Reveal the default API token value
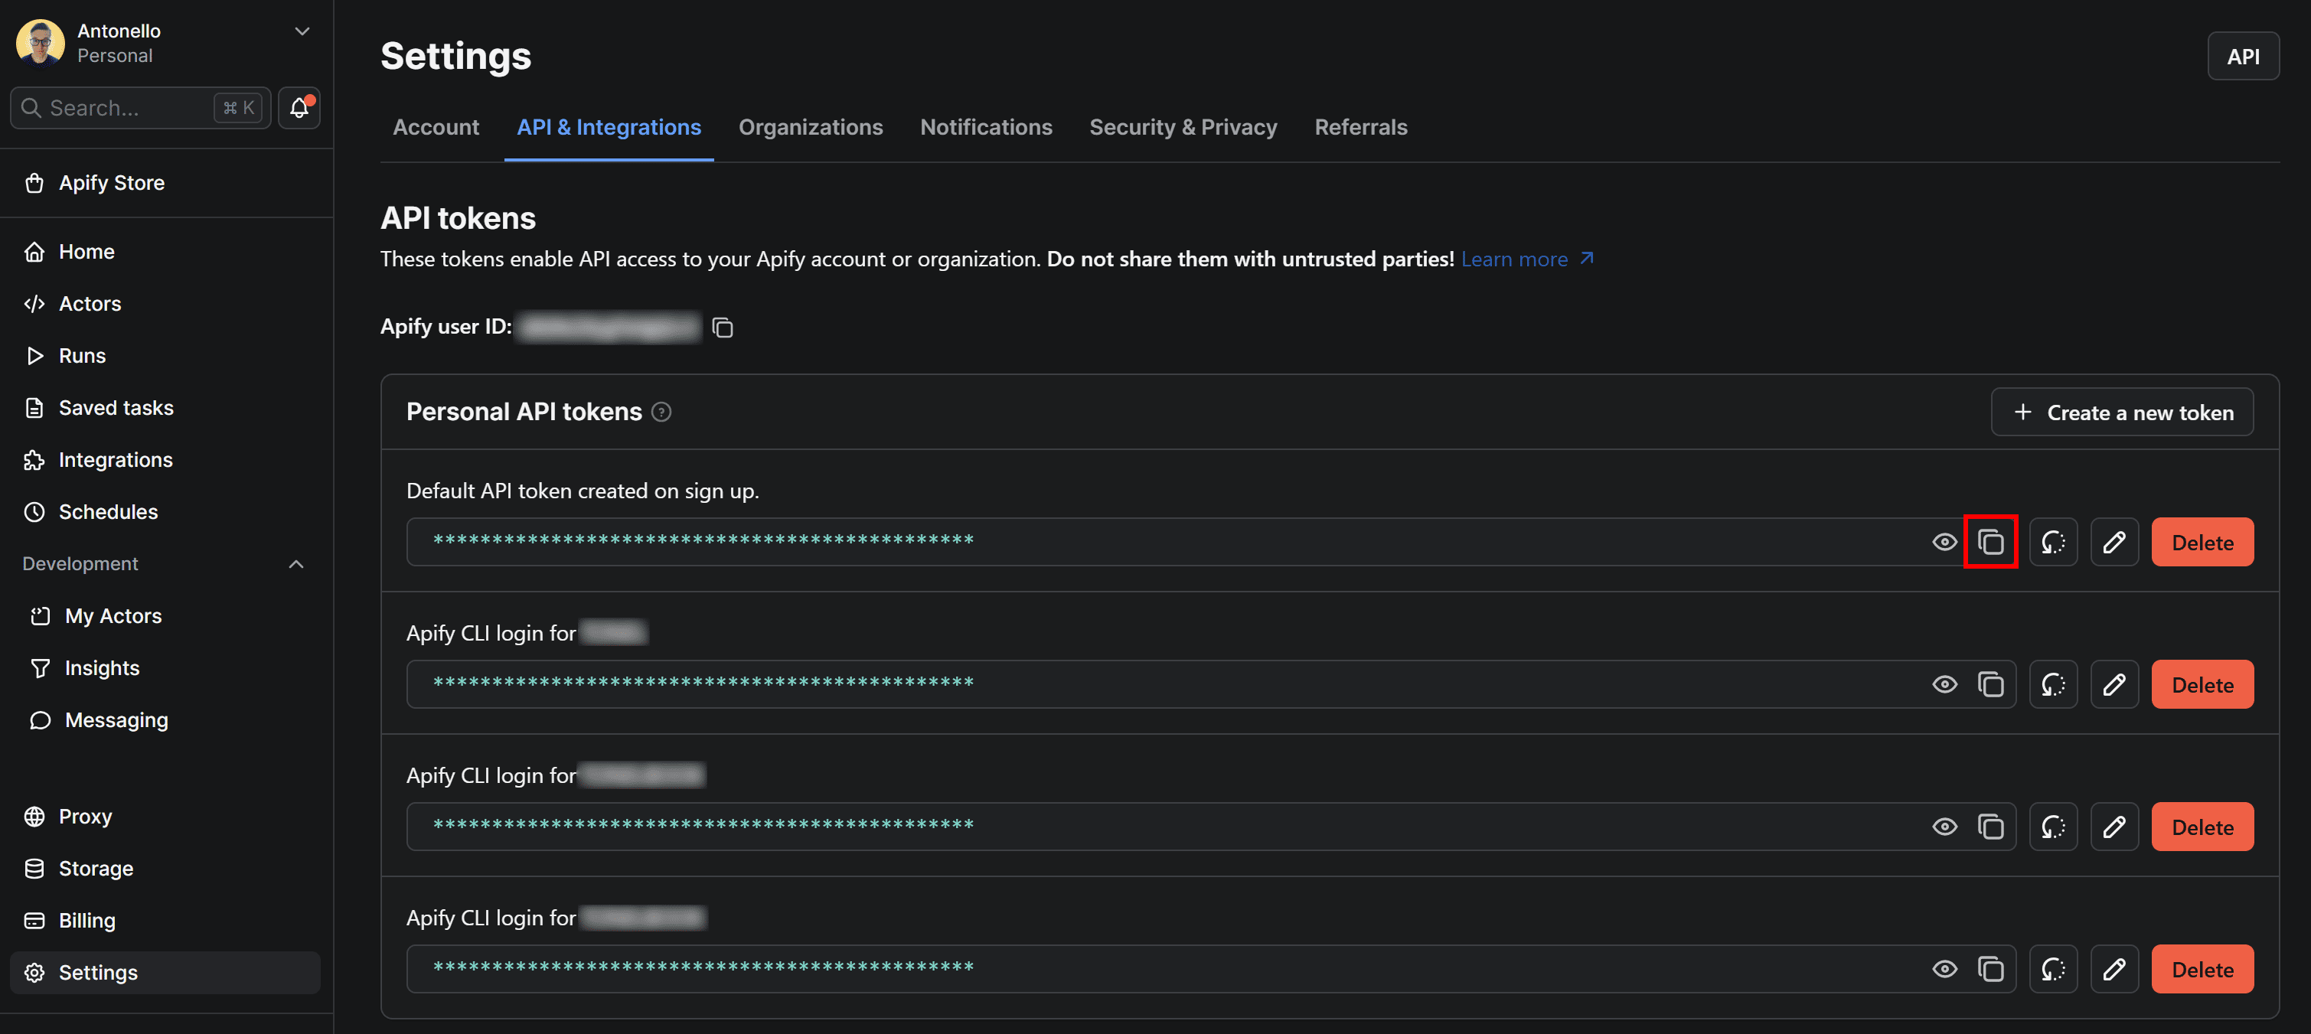This screenshot has height=1034, width=2311. [1944, 542]
